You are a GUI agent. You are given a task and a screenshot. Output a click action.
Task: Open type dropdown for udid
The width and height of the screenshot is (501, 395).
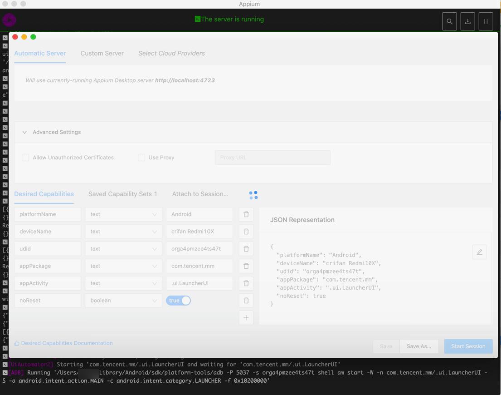click(x=123, y=249)
